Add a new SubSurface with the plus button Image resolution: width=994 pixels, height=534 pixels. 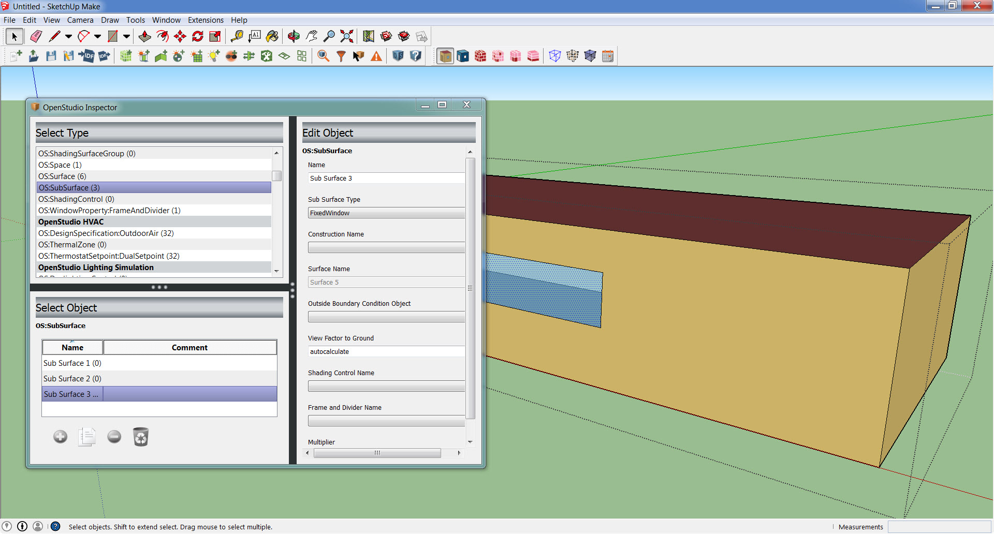pos(60,437)
